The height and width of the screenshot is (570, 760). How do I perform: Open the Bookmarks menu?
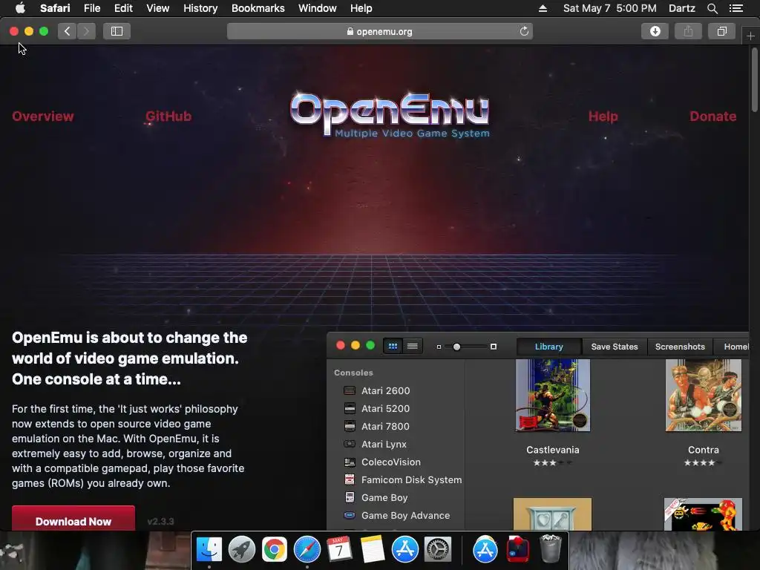point(258,8)
